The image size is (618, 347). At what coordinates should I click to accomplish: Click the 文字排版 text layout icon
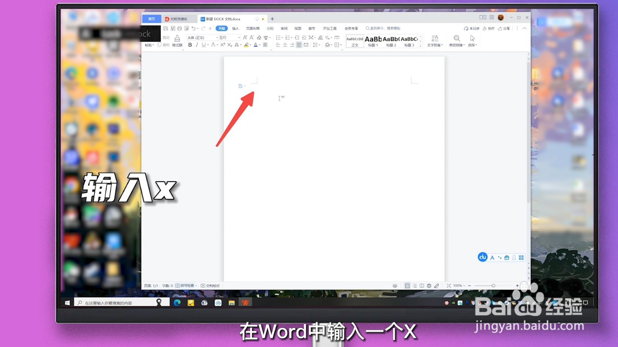(x=435, y=40)
